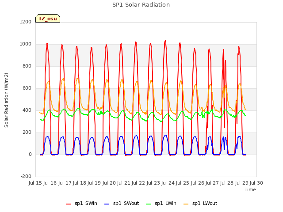Click the Jul 18 x-axis tick label
The height and width of the screenshot is (212, 283).
click(80, 183)
